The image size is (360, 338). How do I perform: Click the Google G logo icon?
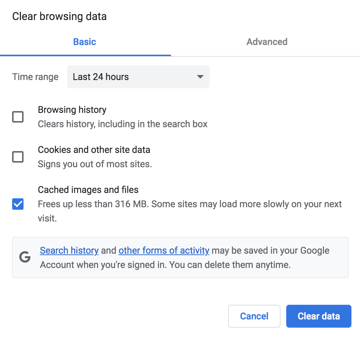[25, 257]
